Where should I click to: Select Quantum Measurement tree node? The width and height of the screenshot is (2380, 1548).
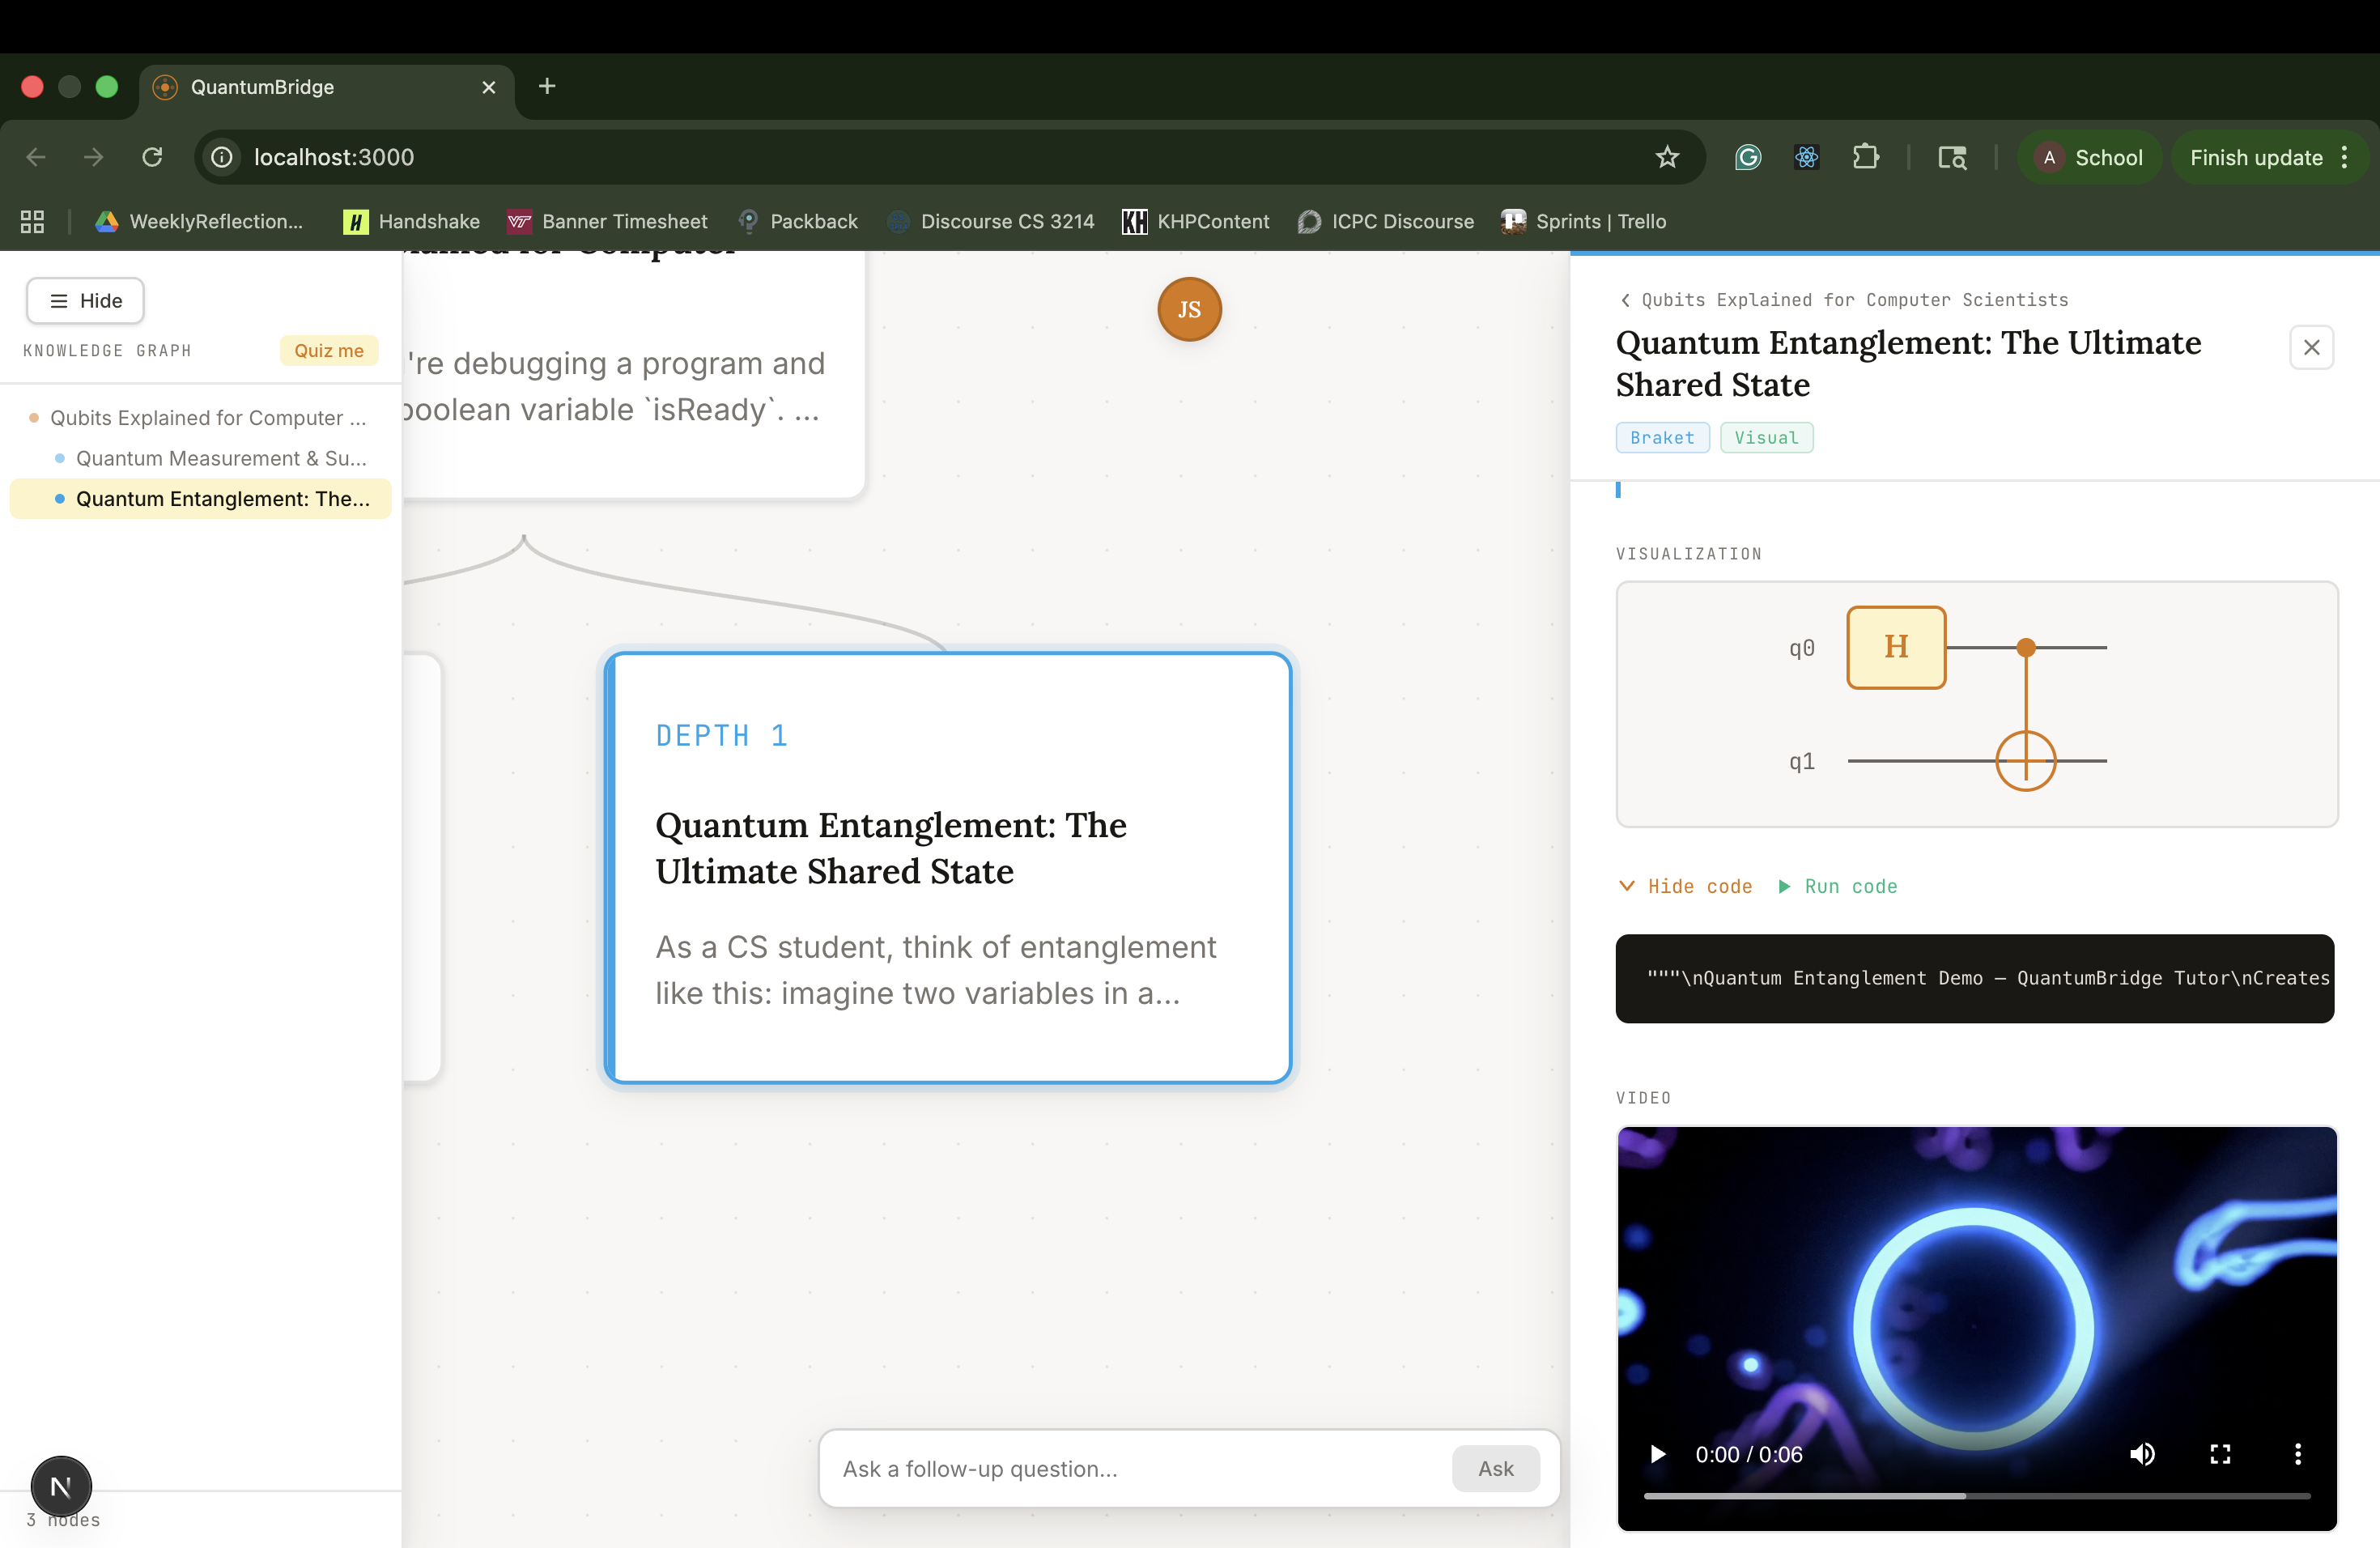coord(221,458)
